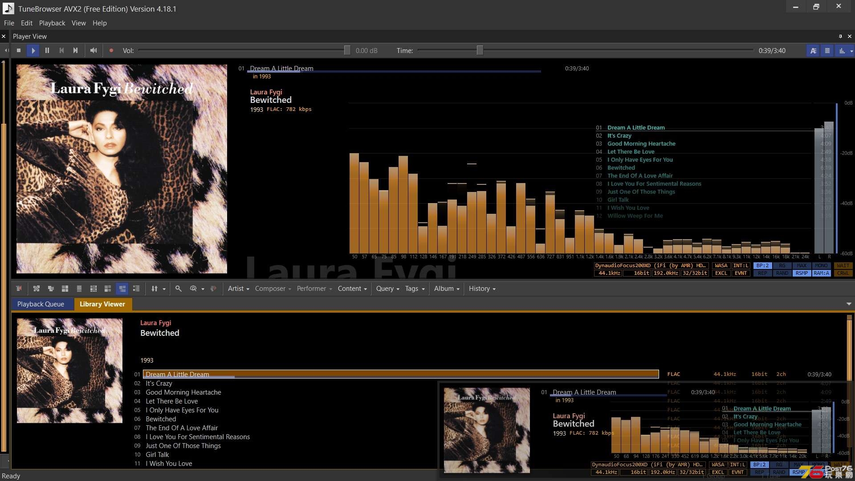This screenshot has width=855, height=481.
Task: Switch library to the single column view
Action: click(79, 289)
